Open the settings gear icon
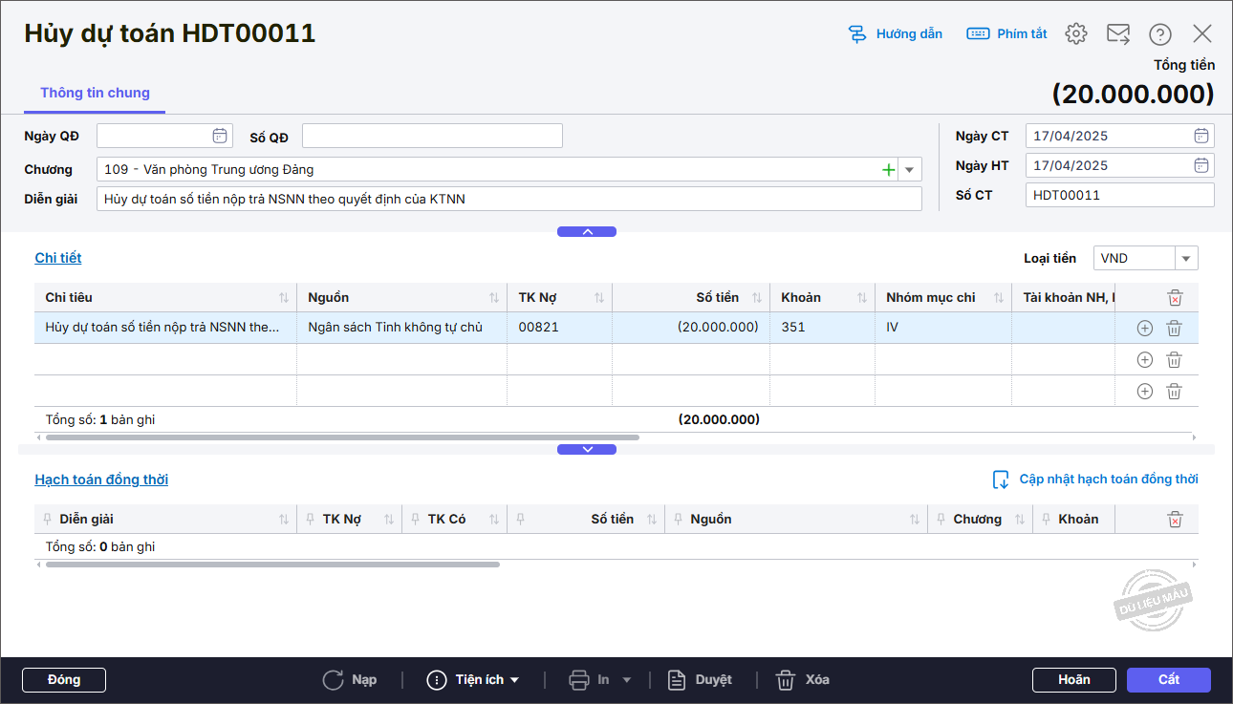 click(x=1076, y=34)
